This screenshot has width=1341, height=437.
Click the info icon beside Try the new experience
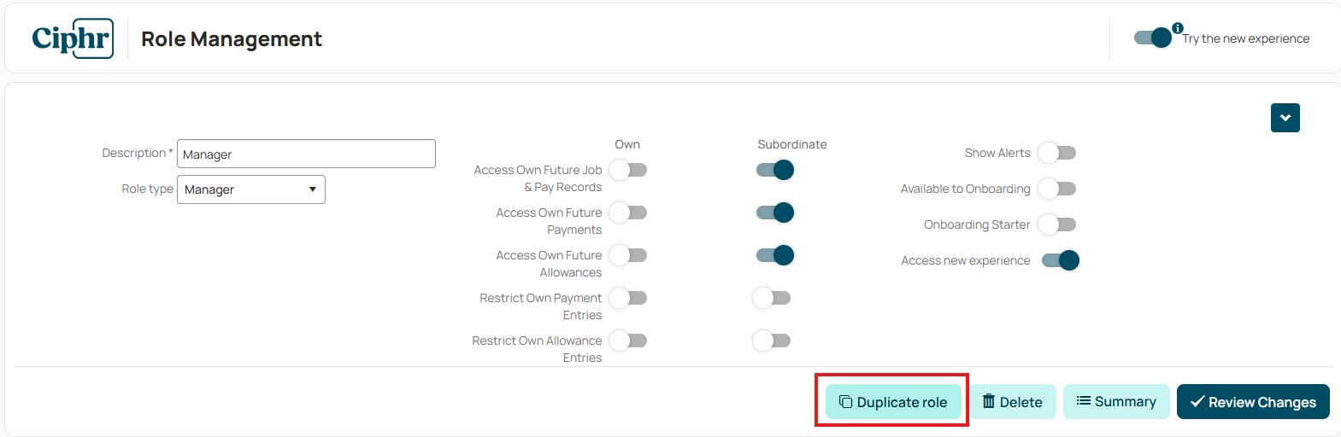click(x=1178, y=28)
